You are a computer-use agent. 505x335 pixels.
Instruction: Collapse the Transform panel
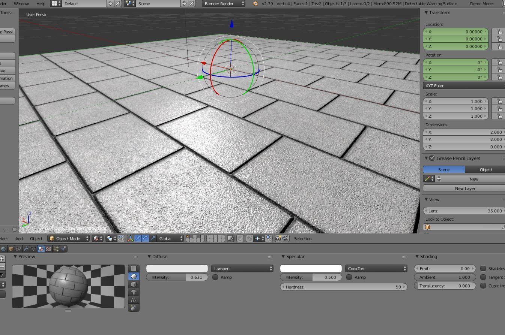click(426, 13)
